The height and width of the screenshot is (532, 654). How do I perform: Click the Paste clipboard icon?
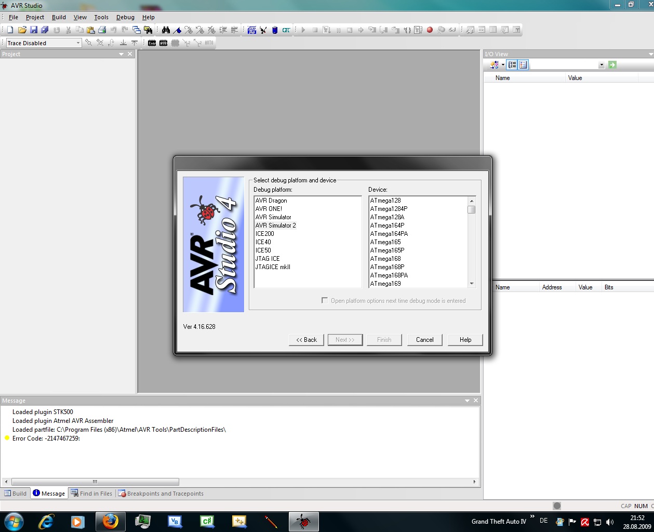pos(91,30)
